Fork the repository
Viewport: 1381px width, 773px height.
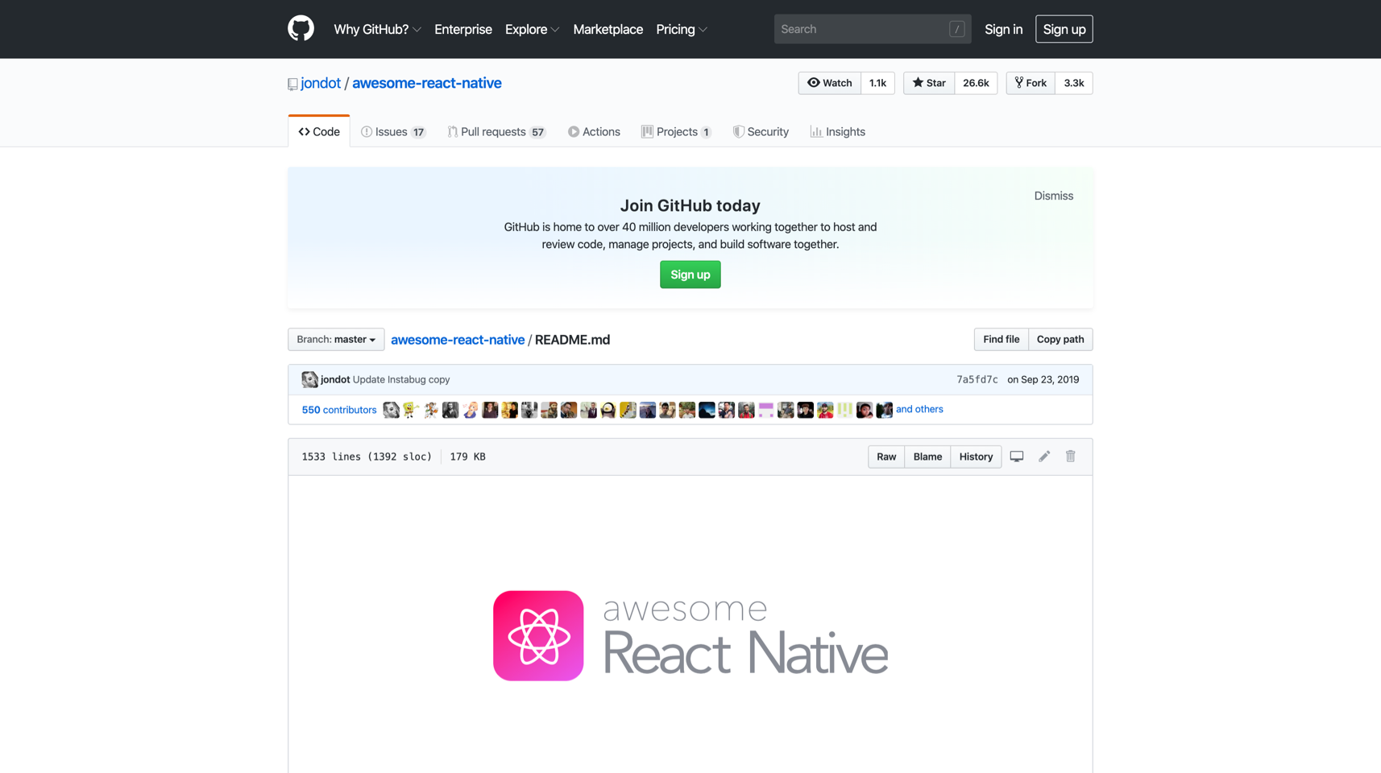[1031, 83]
